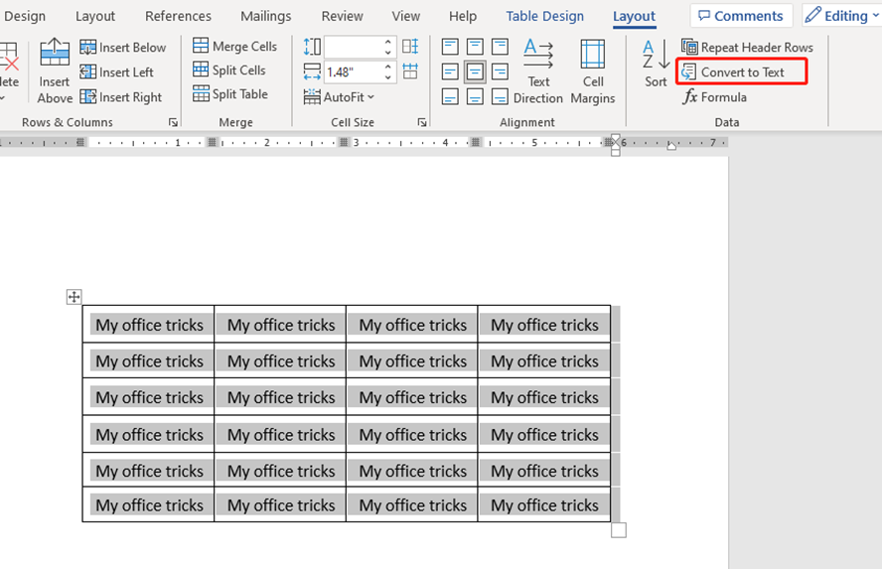The height and width of the screenshot is (569, 882).
Task: Click the Delete table button
Action: [8, 71]
